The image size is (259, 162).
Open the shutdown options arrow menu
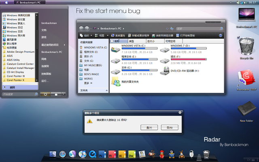[64, 94]
